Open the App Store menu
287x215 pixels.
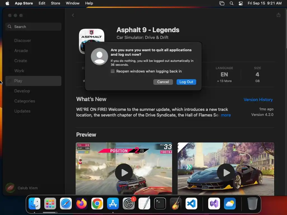(24, 3)
